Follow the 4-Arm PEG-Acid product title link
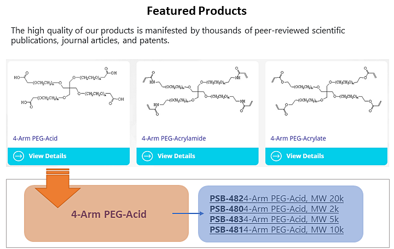 (x=35, y=138)
